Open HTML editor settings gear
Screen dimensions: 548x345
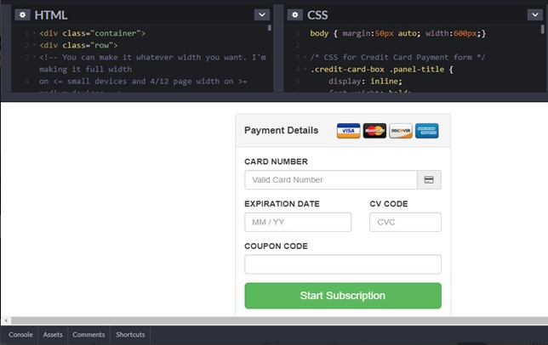point(23,15)
